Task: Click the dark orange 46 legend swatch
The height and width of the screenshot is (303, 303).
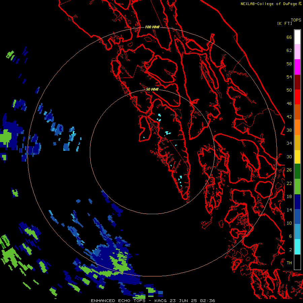Action: point(297,112)
